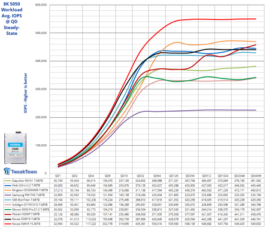Select Solidigm QD4096 value "340,768"
This screenshot has width=266, height=244.
tap(256, 204)
